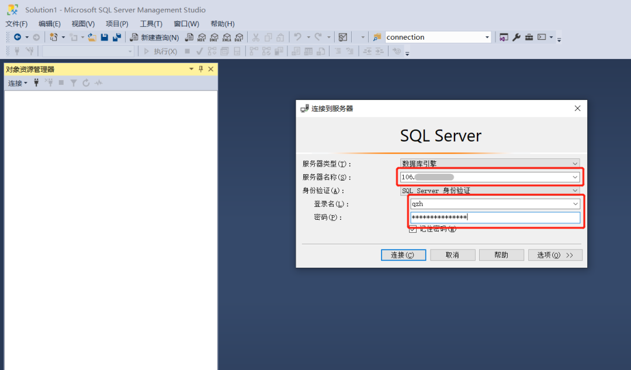Expand the New Project dropdown arrow

(63, 37)
